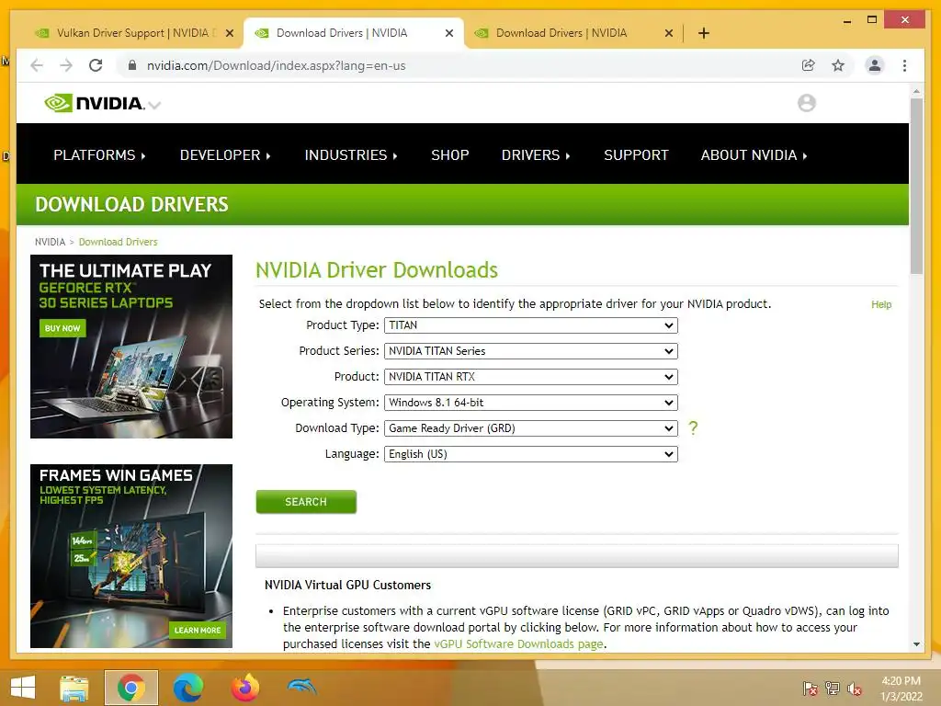The width and height of the screenshot is (941, 706).
Task: Click the Download Drivers breadcrumb link
Action: point(119,242)
